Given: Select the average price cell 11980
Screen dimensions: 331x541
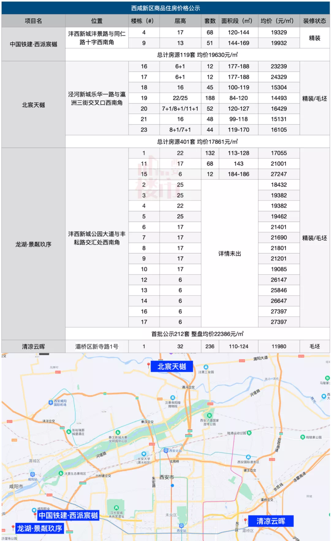Looking at the screenshot, I should 279,346.
